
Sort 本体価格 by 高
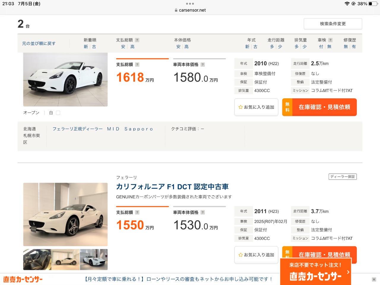186,47
